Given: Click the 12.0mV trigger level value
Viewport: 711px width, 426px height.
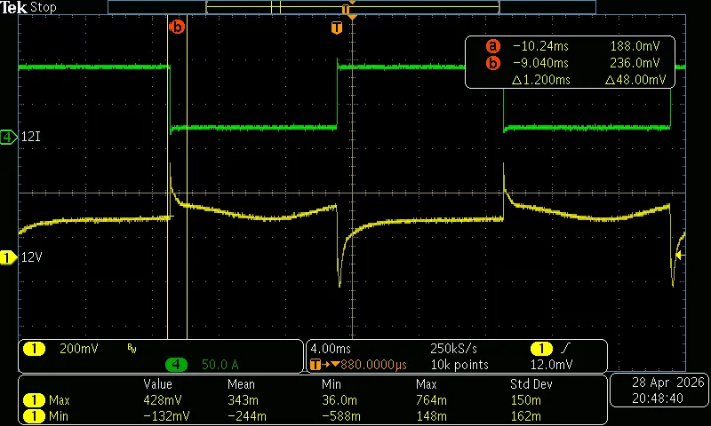Looking at the screenshot, I should (551, 365).
